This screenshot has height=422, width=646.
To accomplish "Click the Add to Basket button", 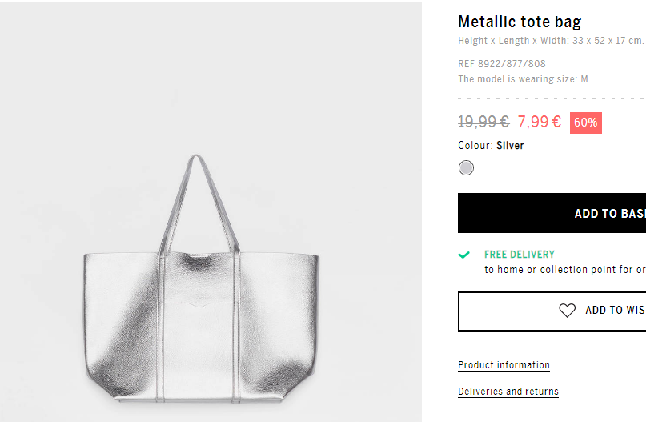I will 552,213.
